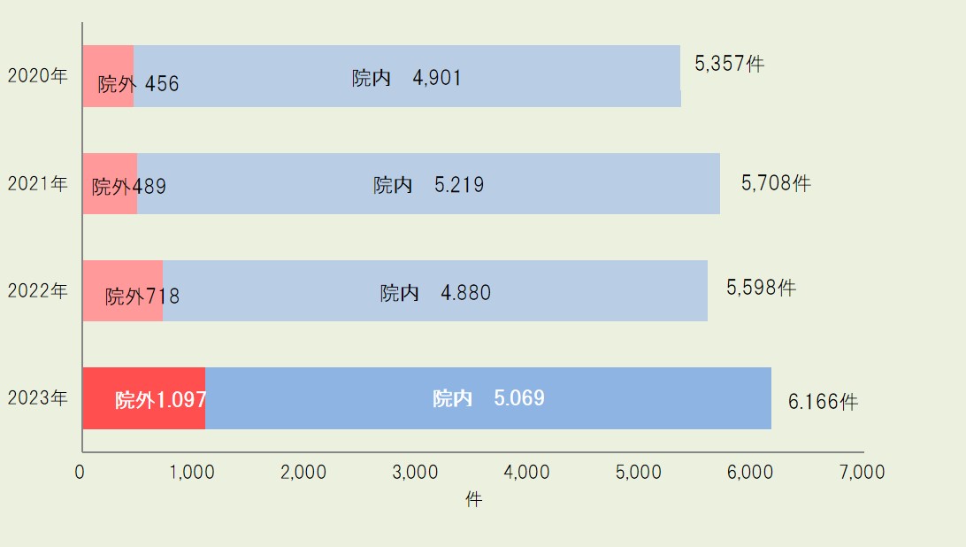The width and height of the screenshot is (966, 547).
Task: Click the 2021年 axis category label
Action: click(x=37, y=183)
